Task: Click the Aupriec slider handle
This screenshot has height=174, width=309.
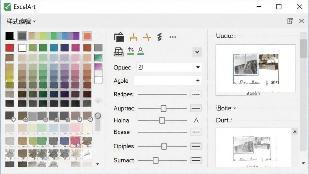Action: click(x=163, y=108)
